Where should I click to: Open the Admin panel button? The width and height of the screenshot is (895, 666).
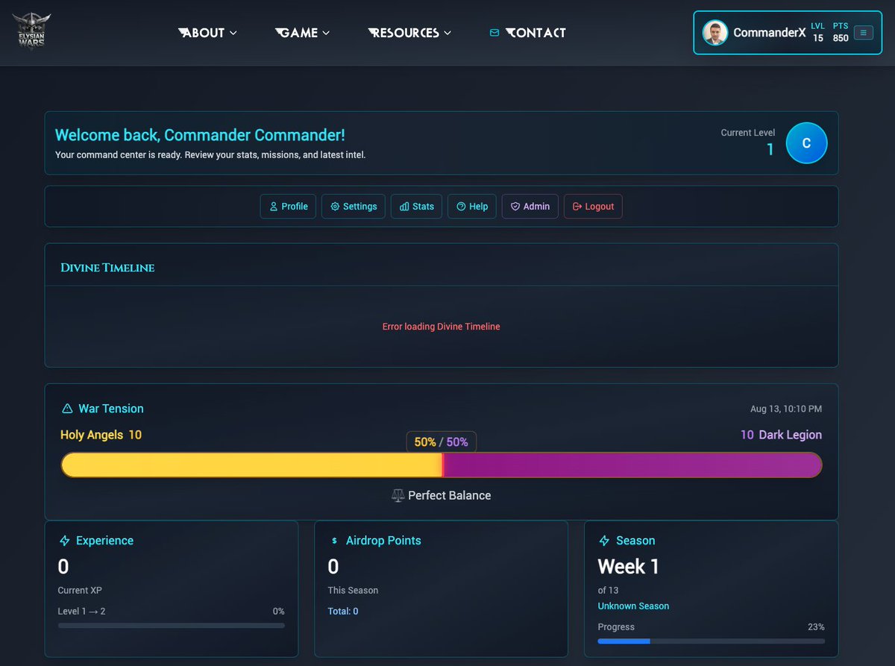coord(530,207)
